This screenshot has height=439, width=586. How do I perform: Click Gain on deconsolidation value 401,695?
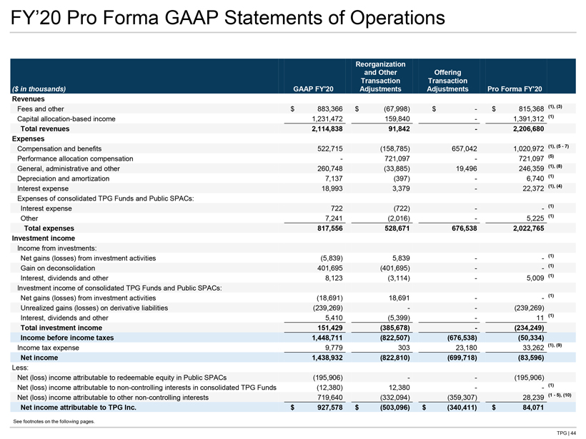(x=329, y=268)
